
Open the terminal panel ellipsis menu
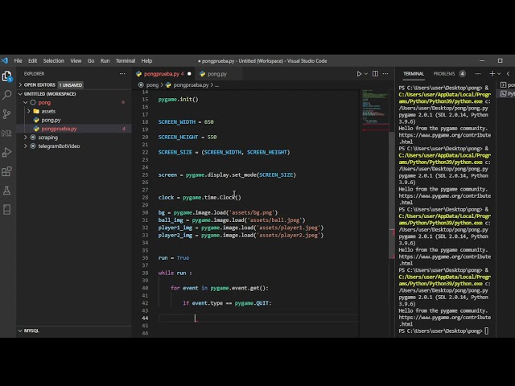coord(478,74)
